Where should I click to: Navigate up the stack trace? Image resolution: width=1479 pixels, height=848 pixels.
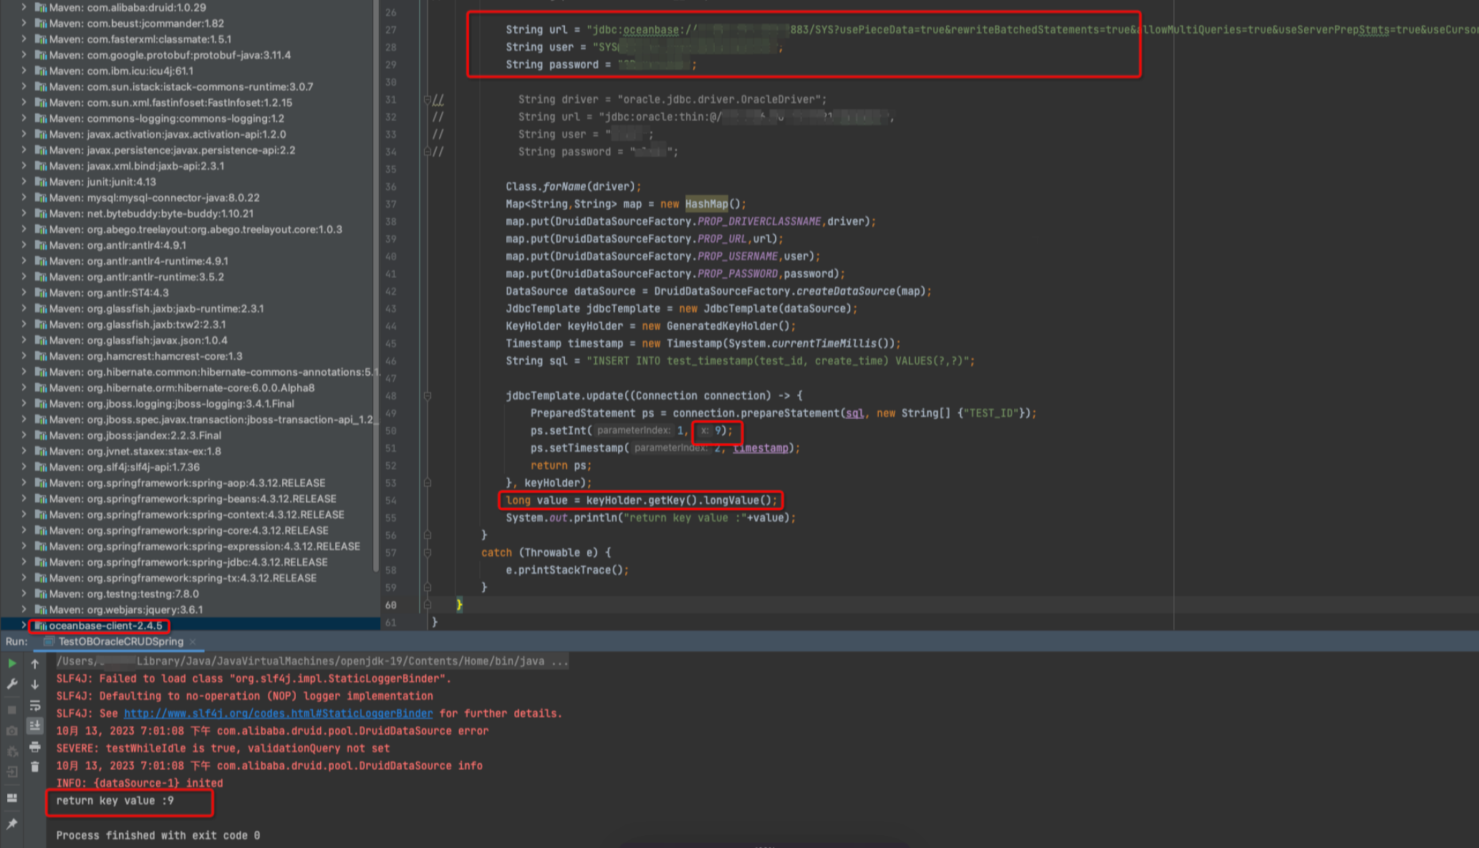point(35,664)
